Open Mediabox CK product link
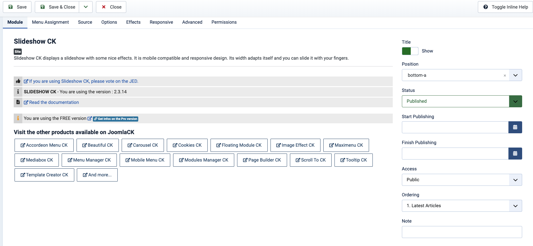 coord(37,160)
